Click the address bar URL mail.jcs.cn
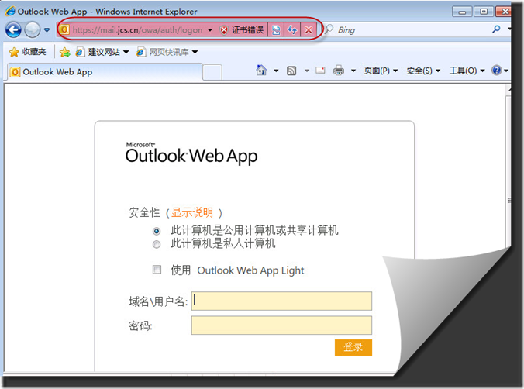This screenshot has width=524, height=389. 137,30
